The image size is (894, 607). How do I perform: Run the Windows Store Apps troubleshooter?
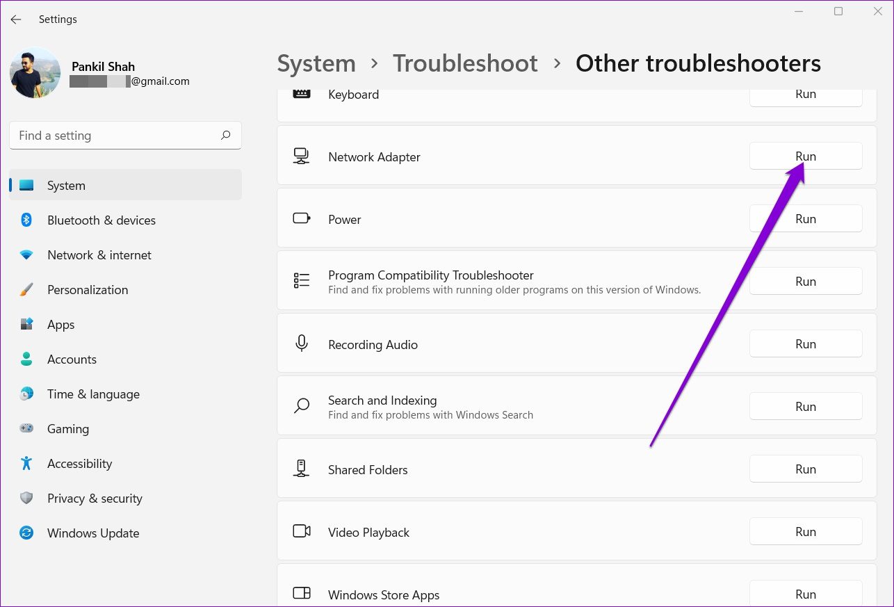pos(806,594)
